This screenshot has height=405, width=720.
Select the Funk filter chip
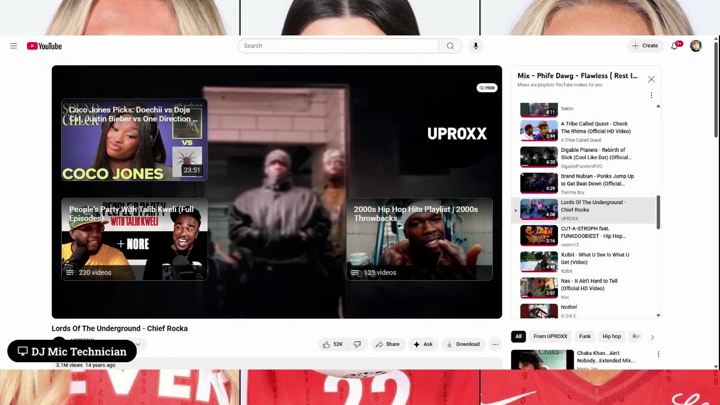click(585, 336)
